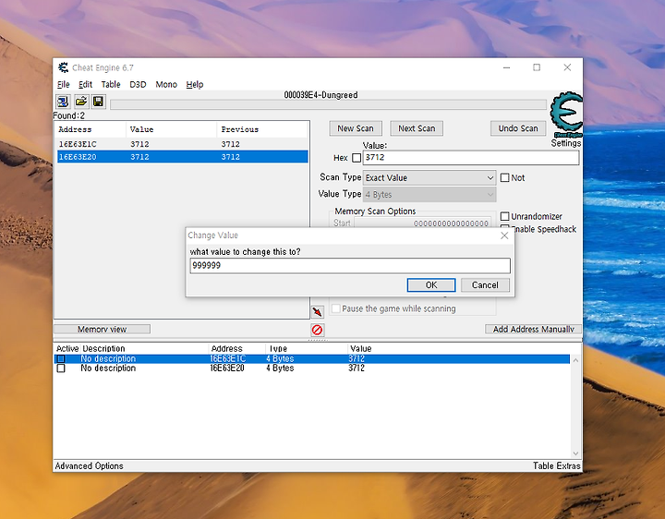This screenshot has height=519, width=665.
Task: Open Table Extras
Action: [x=556, y=466]
